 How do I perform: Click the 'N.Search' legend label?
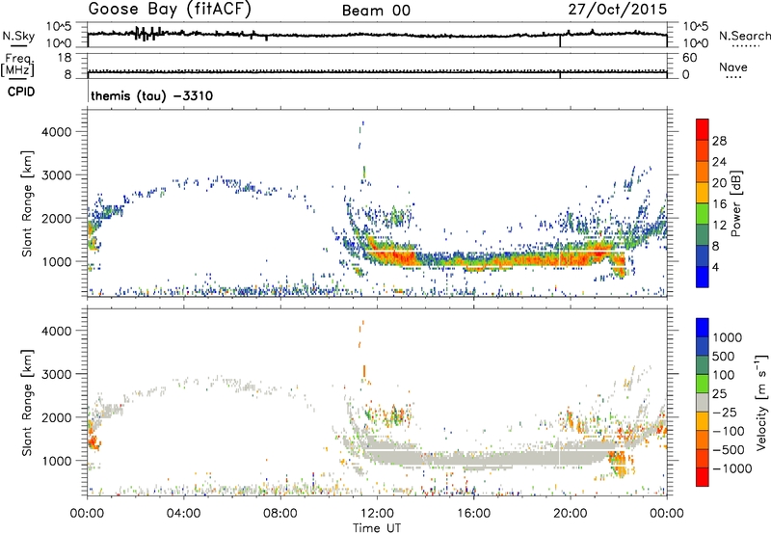(744, 36)
